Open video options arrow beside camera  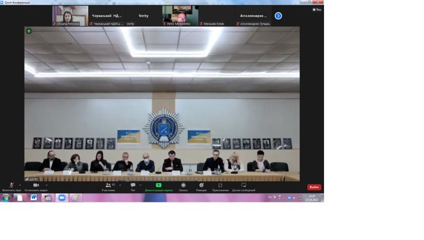pos(46,185)
